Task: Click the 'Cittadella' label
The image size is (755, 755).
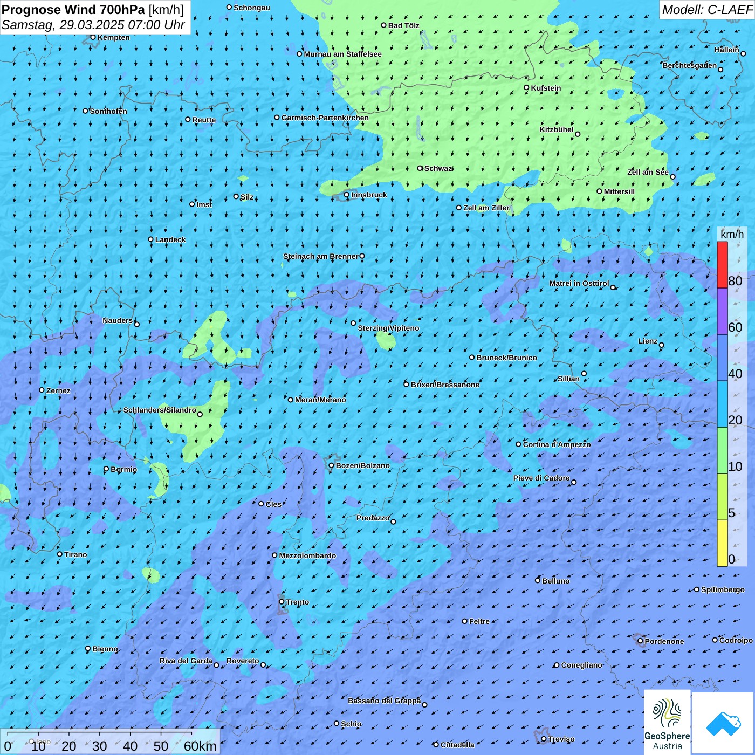Action: coord(457,745)
